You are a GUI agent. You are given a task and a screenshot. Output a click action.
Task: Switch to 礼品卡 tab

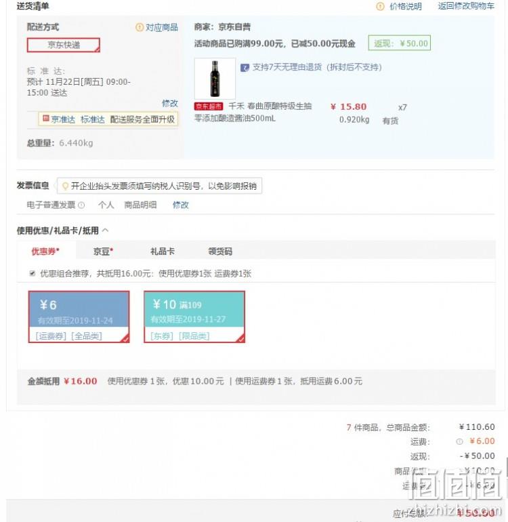pos(163,252)
